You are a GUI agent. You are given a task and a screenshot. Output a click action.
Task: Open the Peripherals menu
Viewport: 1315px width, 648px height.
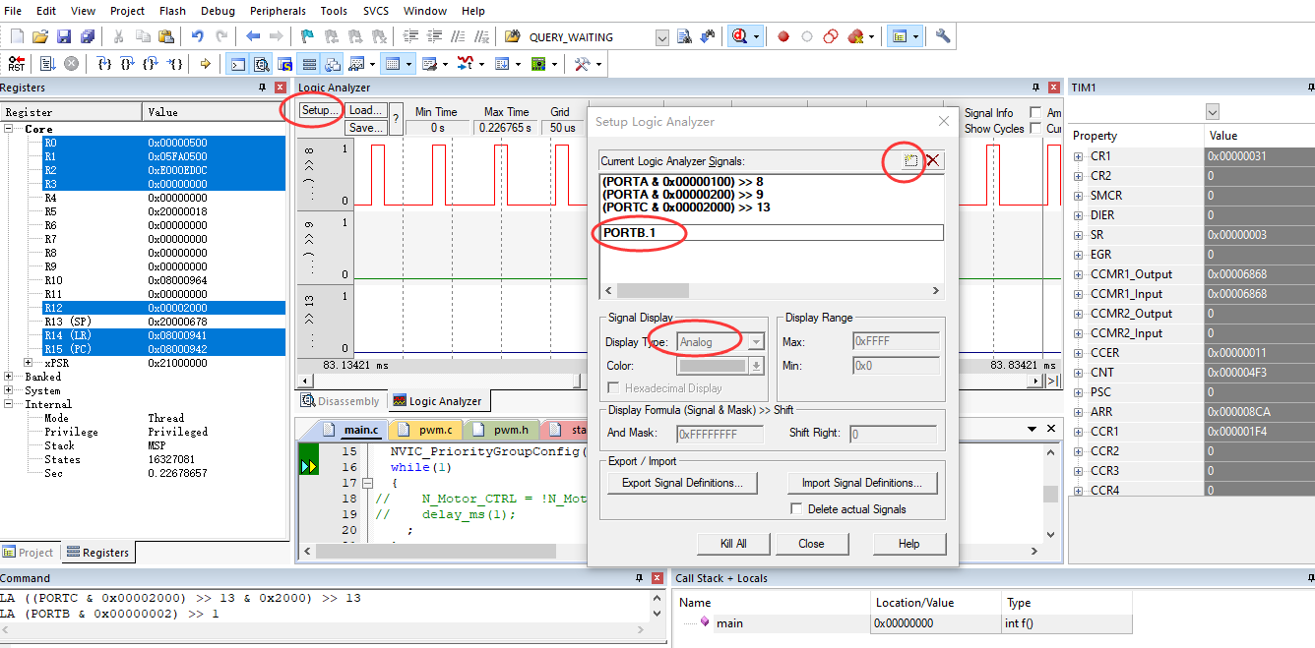(277, 11)
